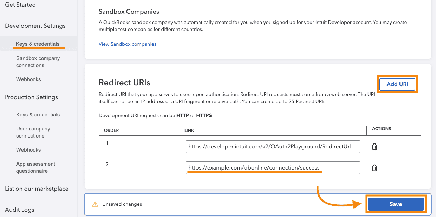Expand the Production Settings section
Image resolution: width=436 pixels, height=217 pixels.
point(31,97)
